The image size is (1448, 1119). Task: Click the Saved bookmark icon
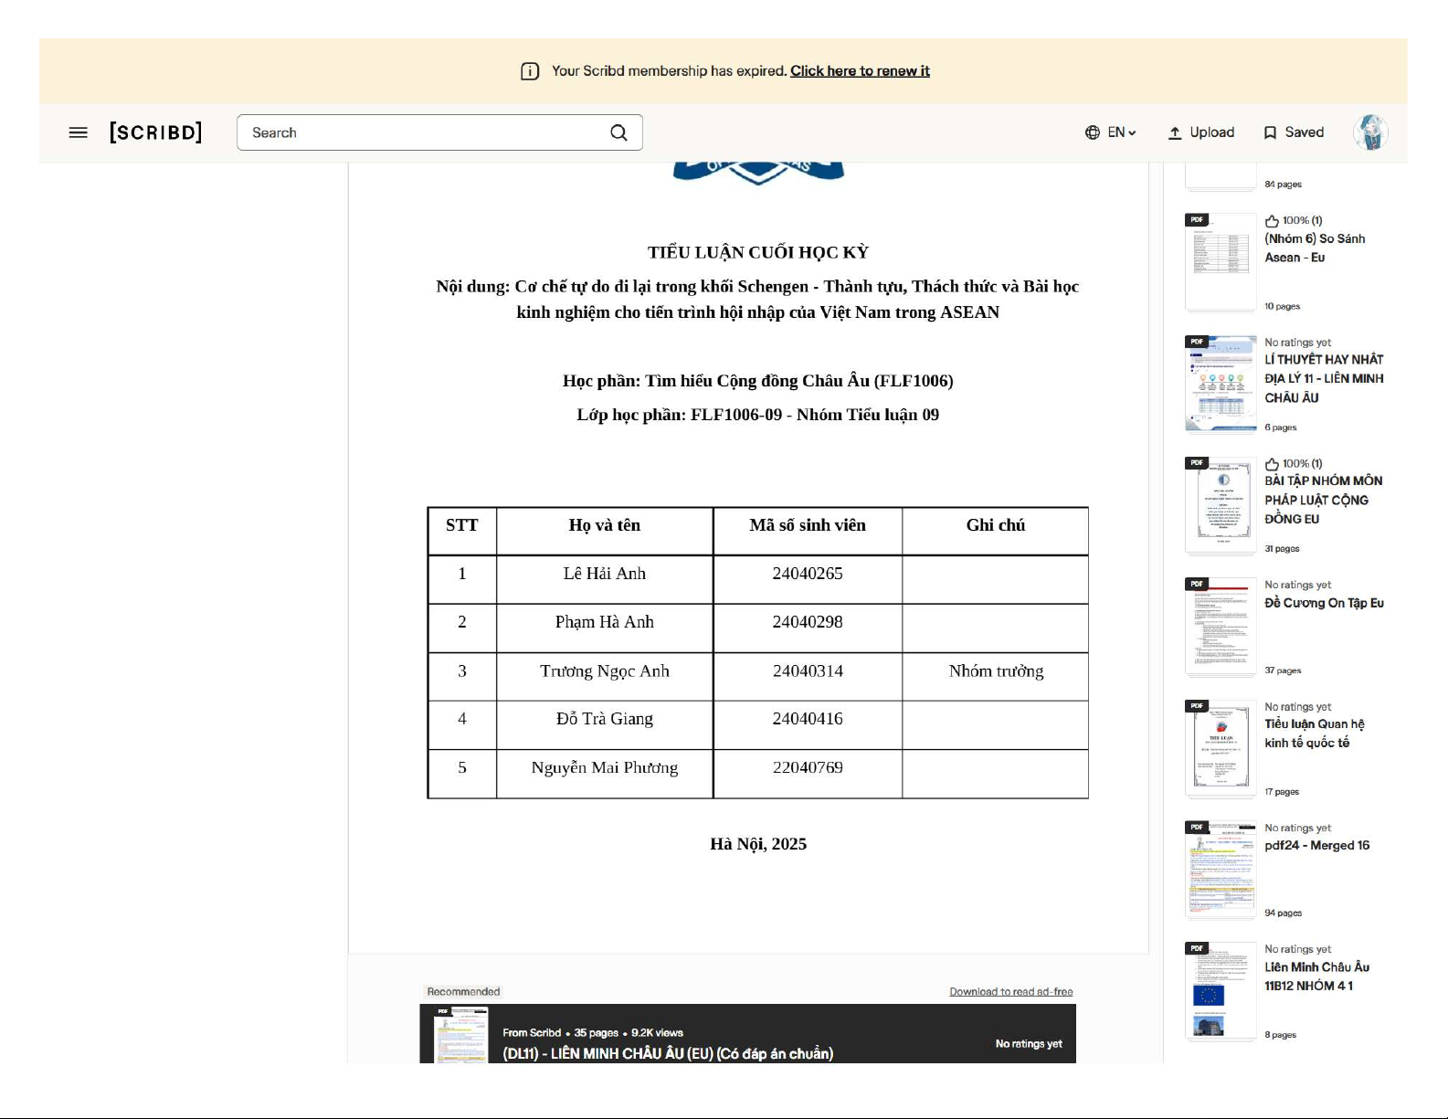1270,132
